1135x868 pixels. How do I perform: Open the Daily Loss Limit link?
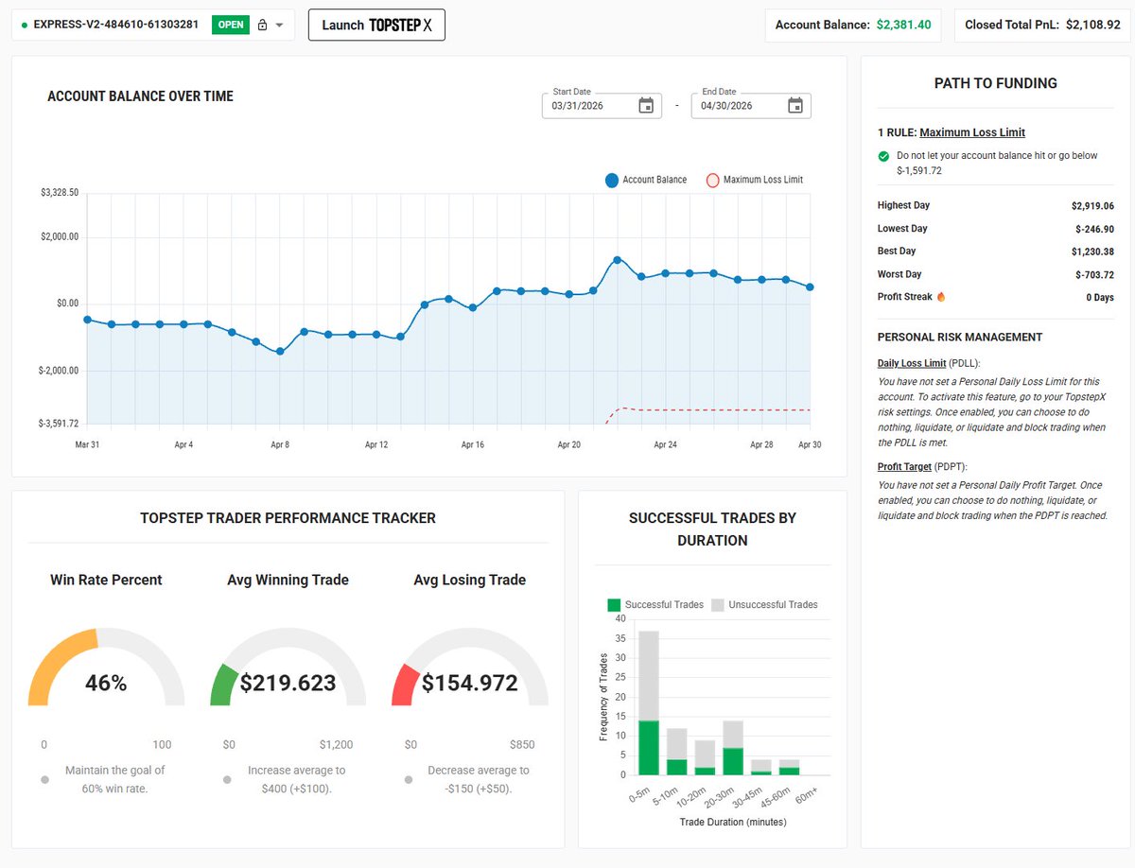912,363
